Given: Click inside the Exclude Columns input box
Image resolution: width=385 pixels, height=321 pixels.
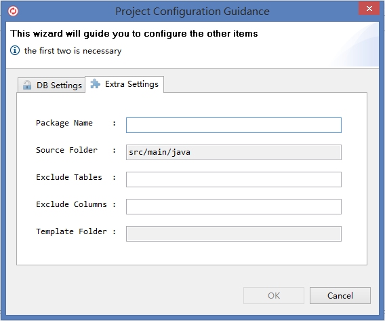Looking at the screenshot, I should [233, 206].
